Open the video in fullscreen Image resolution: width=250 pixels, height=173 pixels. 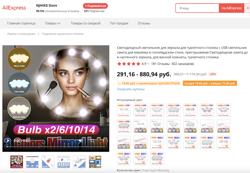click(x=92, y=141)
